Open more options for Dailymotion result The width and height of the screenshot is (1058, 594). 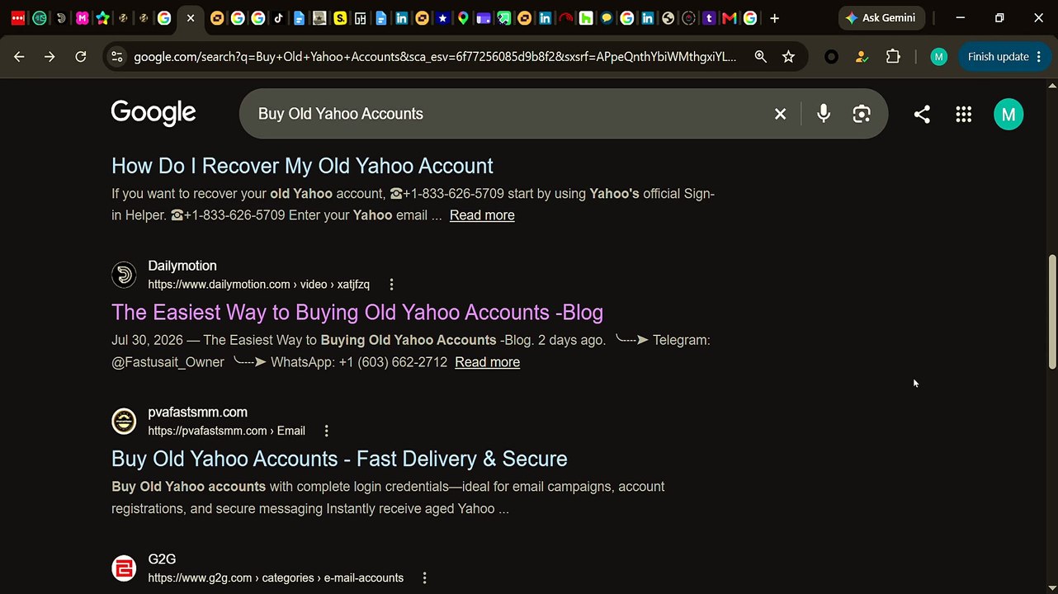(391, 285)
